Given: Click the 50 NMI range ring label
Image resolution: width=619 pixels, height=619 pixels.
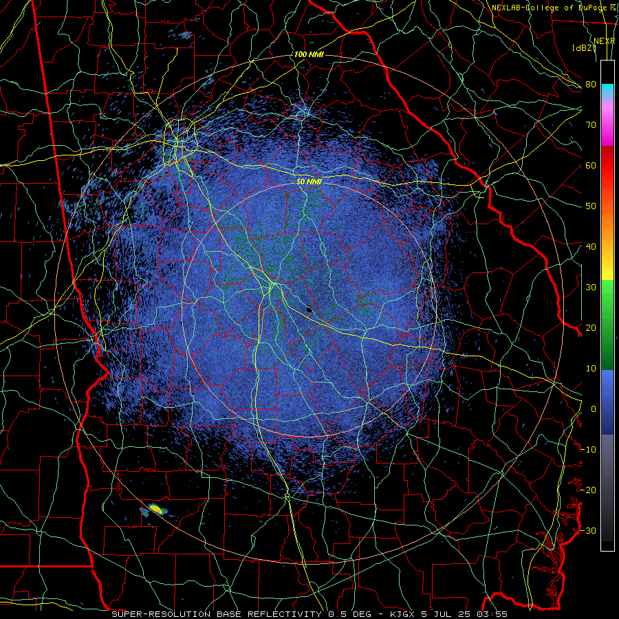Looking at the screenshot, I should [309, 182].
